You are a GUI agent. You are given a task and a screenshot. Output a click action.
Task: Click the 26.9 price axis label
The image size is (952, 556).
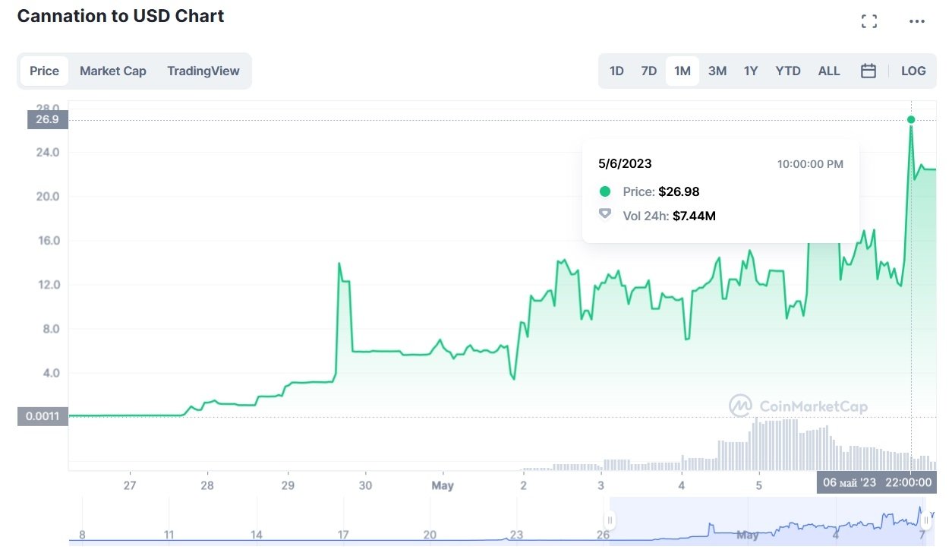(47, 119)
